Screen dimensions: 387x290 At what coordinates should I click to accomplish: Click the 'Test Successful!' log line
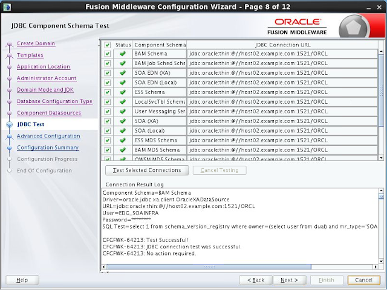click(x=145, y=240)
